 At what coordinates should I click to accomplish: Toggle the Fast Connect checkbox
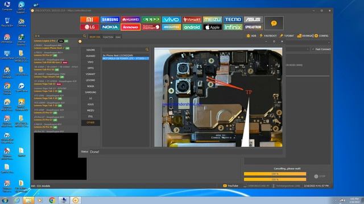313,49
